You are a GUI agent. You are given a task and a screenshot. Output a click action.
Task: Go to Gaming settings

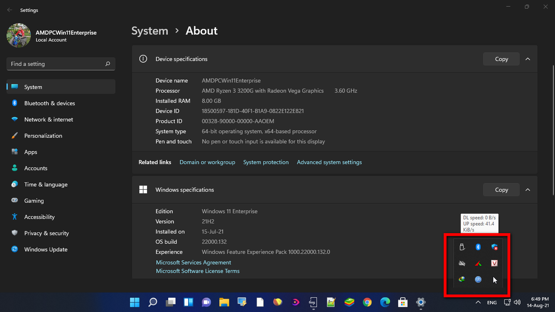[61, 201]
